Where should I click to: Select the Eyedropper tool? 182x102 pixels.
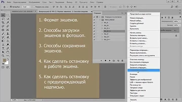pyautogui.click(x=8, y=23)
